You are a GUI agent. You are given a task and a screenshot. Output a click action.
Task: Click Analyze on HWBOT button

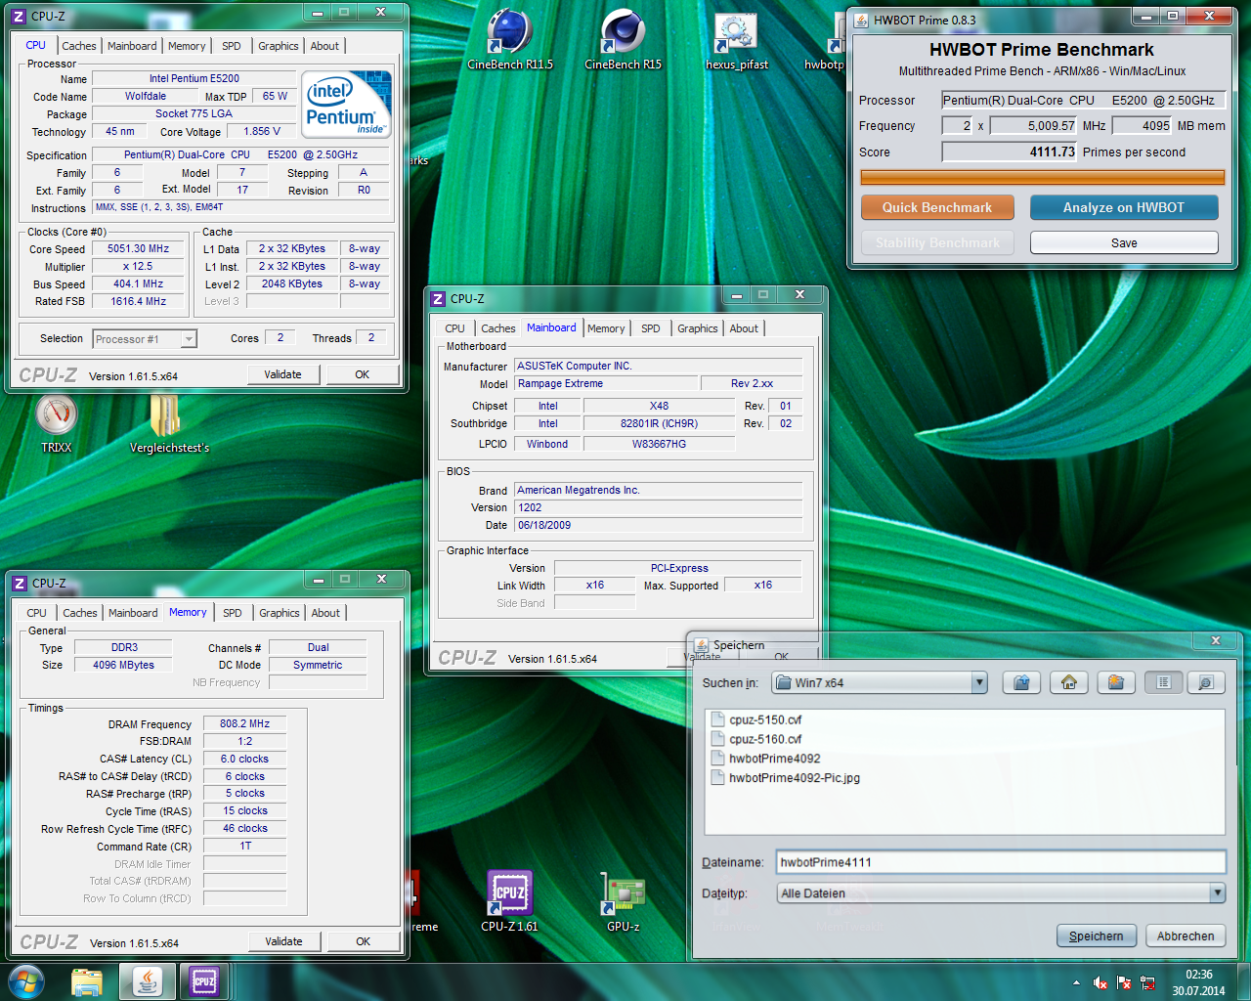[x=1124, y=207]
